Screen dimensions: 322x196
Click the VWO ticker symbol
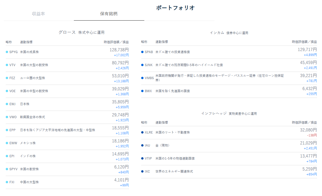pyautogui.click(x=13, y=117)
